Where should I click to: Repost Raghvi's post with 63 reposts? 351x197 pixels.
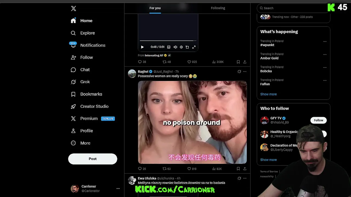167,169
